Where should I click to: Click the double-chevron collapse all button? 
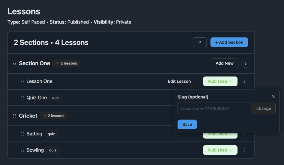(200, 42)
